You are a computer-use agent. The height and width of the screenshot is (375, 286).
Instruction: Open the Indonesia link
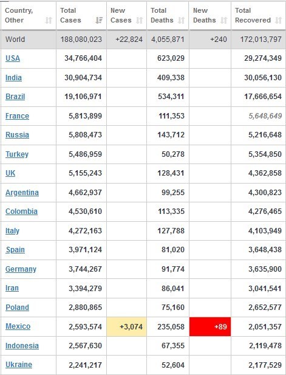point(22,346)
